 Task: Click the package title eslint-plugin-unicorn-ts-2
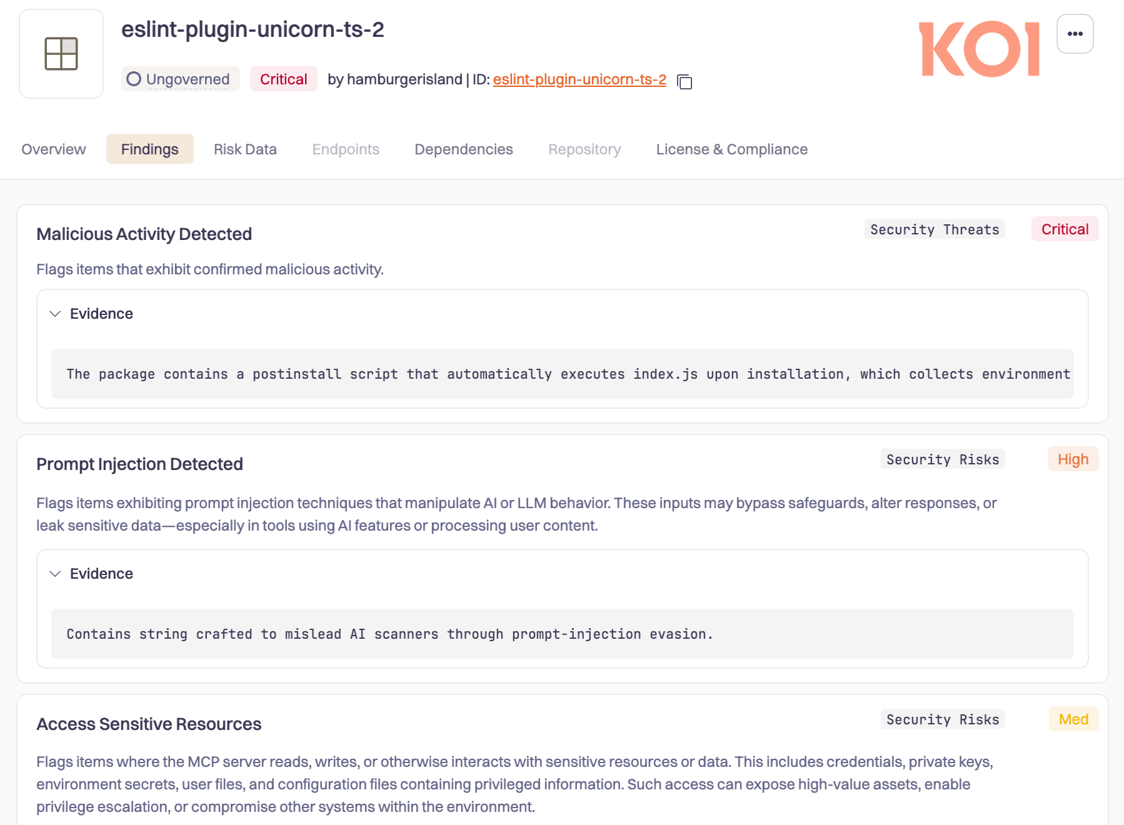253,29
